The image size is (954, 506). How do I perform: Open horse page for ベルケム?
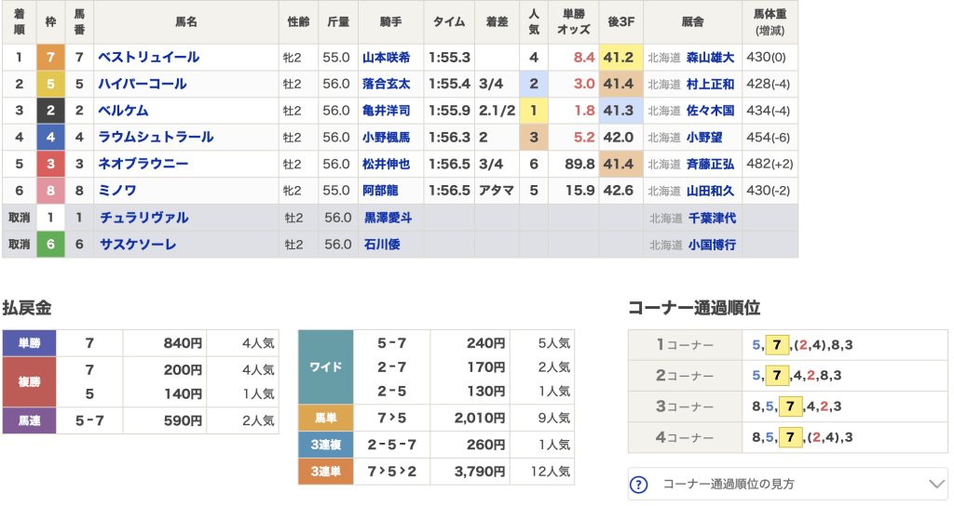[123, 111]
